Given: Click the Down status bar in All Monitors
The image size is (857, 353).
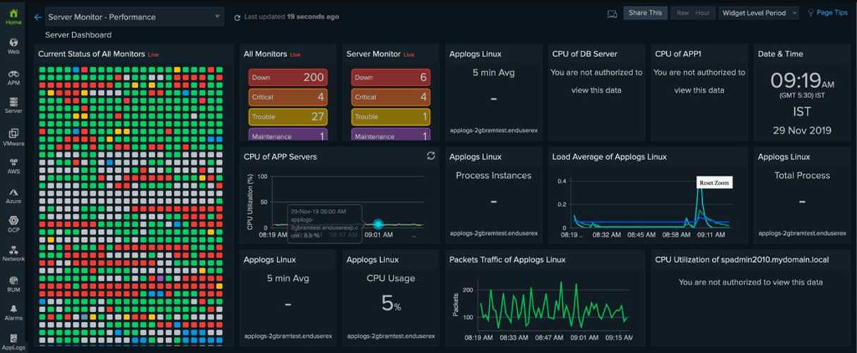Looking at the screenshot, I should point(287,78).
